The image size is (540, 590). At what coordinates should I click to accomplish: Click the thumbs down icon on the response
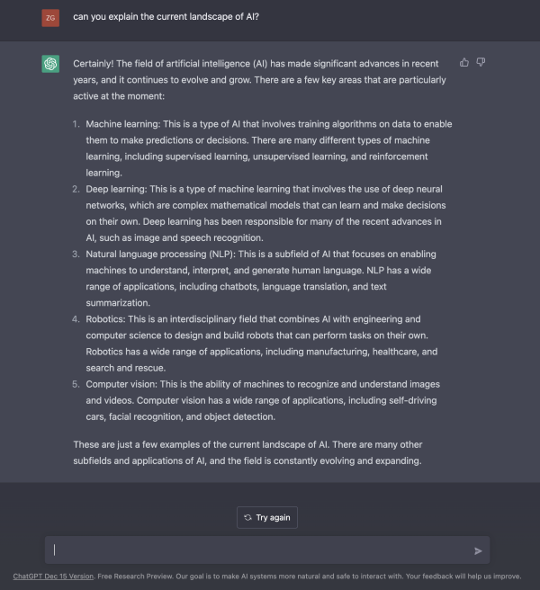coord(481,62)
